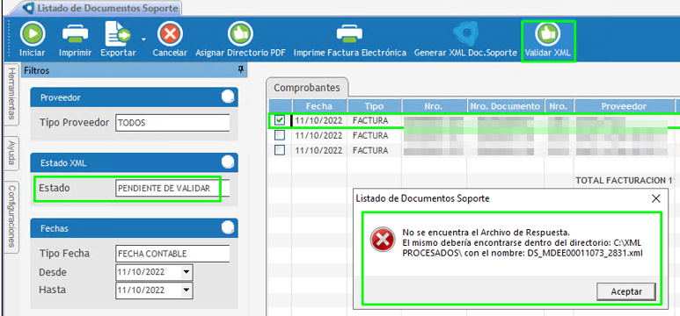Open the Hasta date dropdown arrow
This screenshot has width=680, height=316.
(x=186, y=290)
